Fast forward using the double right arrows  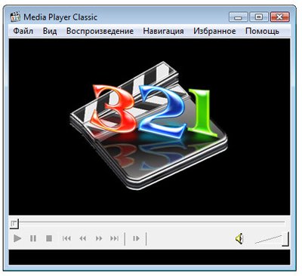click(x=99, y=238)
